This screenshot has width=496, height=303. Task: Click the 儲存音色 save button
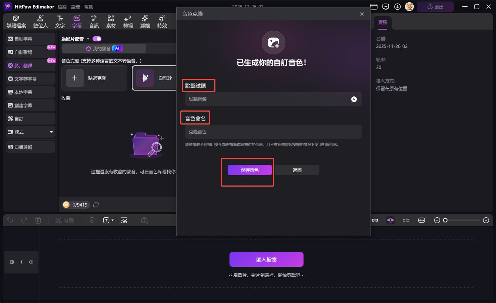click(250, 170)
